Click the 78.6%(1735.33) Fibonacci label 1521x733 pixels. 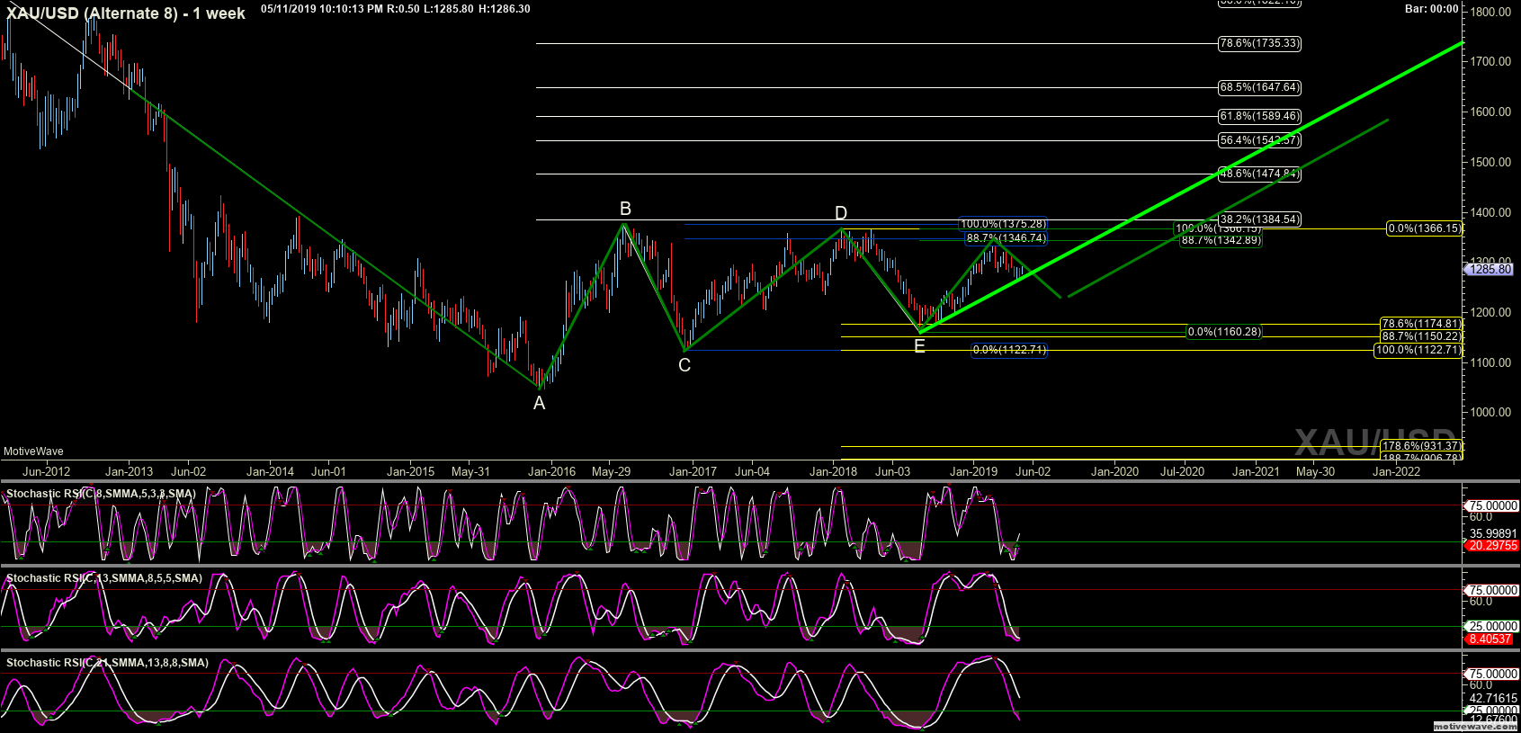pos(1259,43)
